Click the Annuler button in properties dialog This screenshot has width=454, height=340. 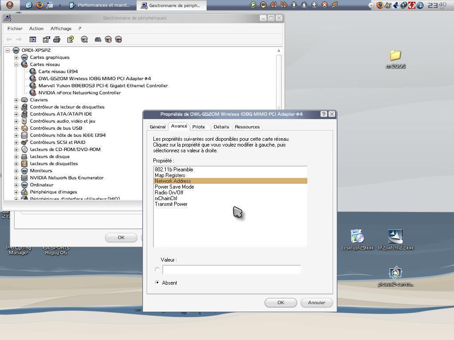[317, 302]
